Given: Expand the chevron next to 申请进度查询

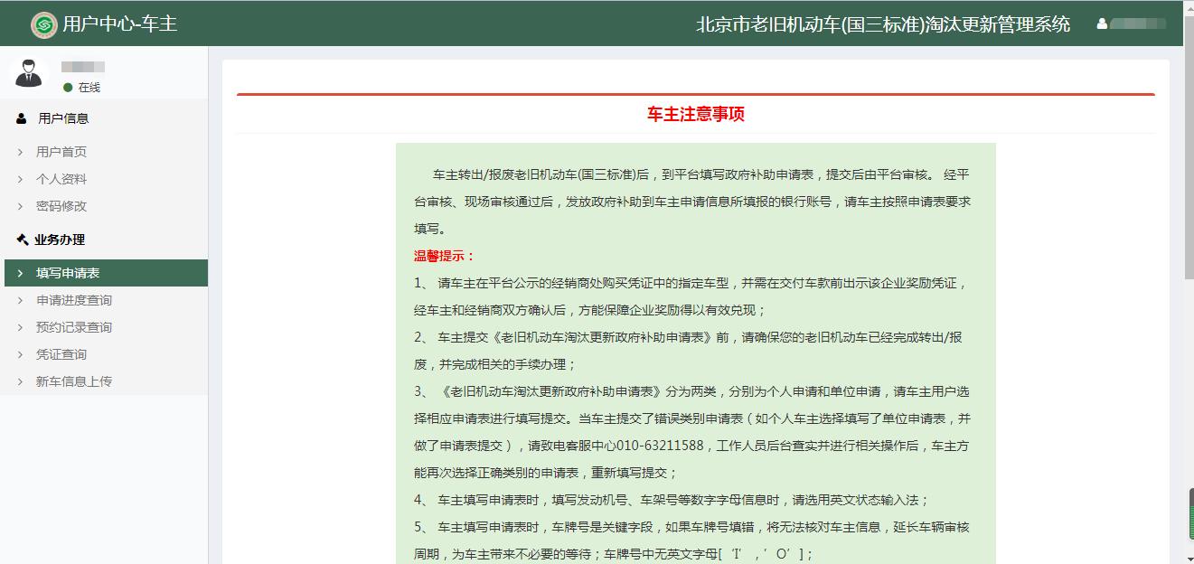Looking at the screenshot, I should click(19, 300).
